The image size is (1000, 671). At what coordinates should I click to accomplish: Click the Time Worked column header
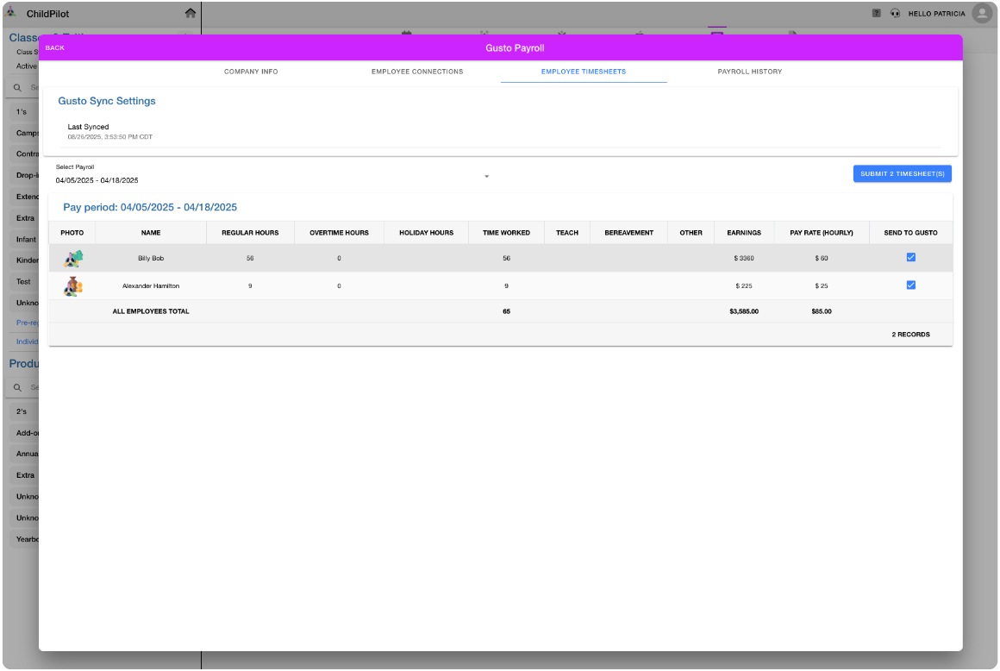[x=506, y=233]
